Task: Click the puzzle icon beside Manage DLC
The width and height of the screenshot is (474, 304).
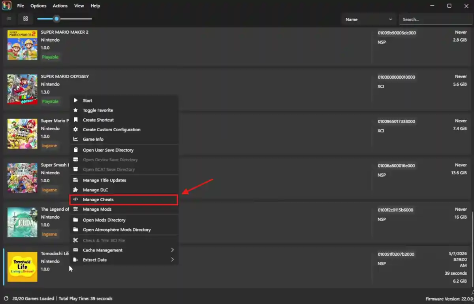Action: pos(75,190)
